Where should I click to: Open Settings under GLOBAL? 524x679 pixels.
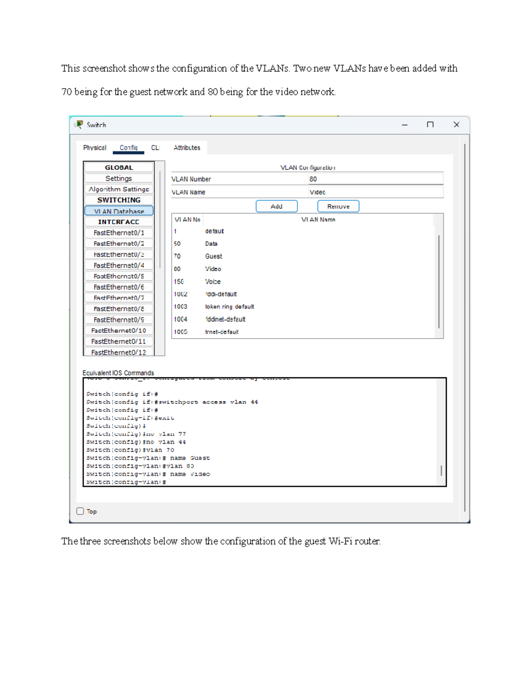118,178
